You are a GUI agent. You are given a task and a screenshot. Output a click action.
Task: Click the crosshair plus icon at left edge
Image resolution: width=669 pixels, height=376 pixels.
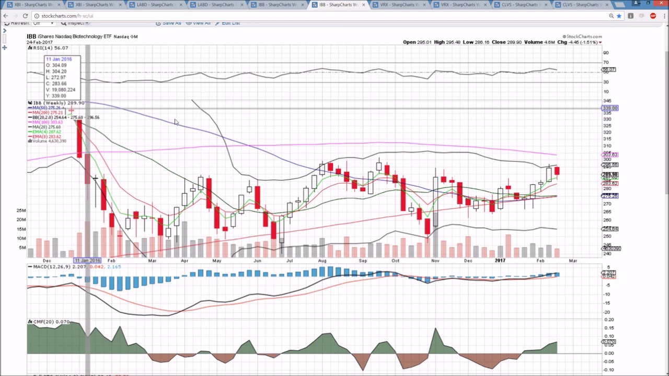(4, 48)
